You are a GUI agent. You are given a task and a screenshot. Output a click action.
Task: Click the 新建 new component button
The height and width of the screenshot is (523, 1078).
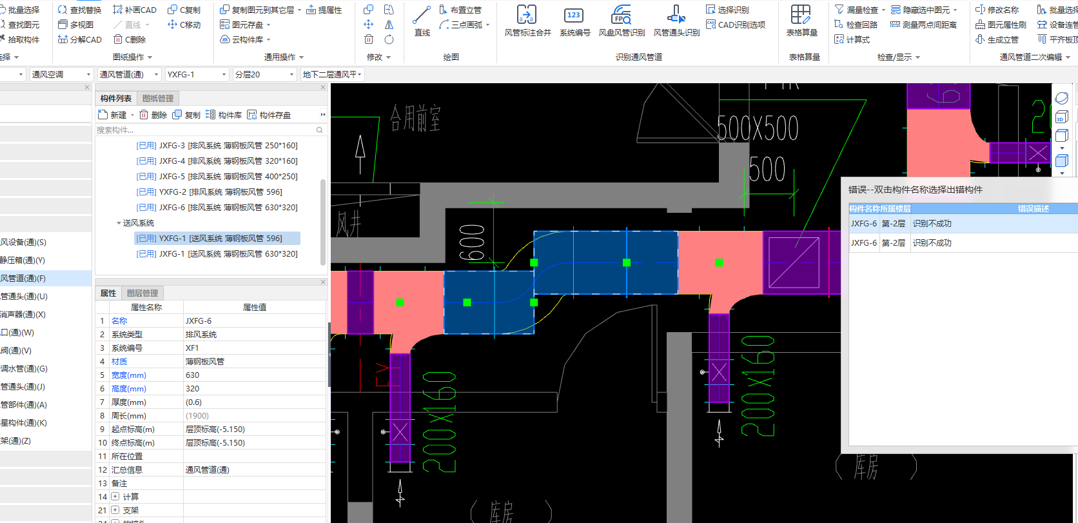(x=113, y=115)
